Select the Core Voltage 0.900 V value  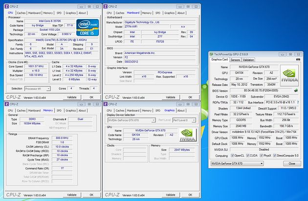[66, 34]
